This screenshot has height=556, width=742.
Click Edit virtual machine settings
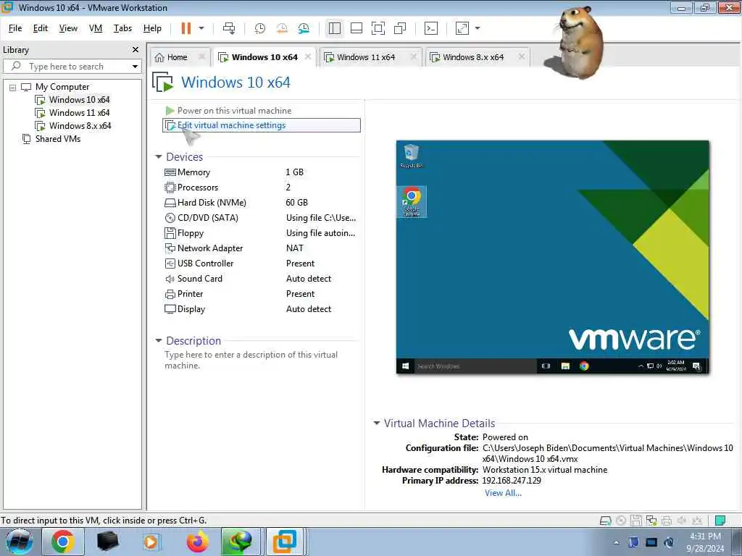click(x=261, y=125)
